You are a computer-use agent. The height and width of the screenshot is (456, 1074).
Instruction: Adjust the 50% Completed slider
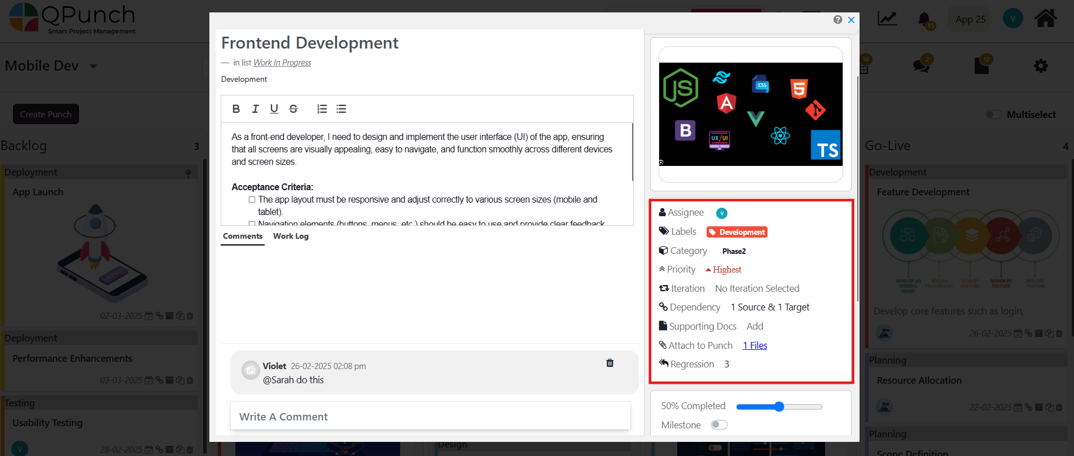[779, 406]
